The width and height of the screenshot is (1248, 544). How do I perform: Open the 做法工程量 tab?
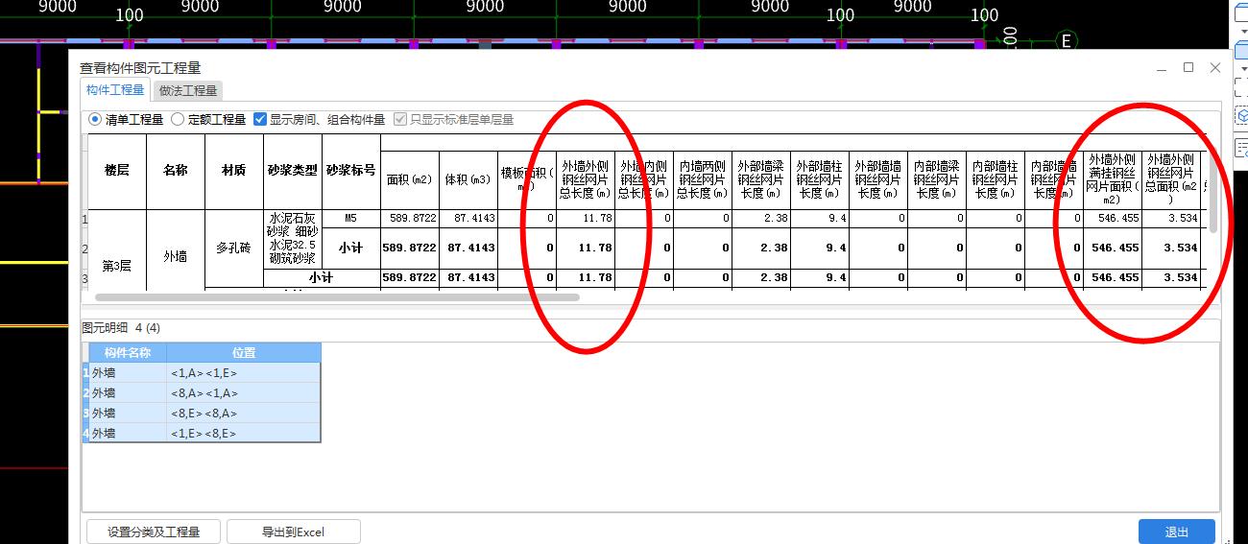pos(188,90)
